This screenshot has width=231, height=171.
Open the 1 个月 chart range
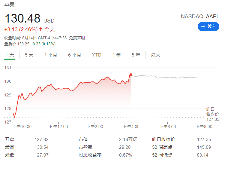click(x=51, y=55)
